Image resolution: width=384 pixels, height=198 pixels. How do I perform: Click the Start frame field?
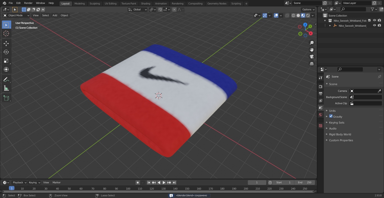(283, 183)
